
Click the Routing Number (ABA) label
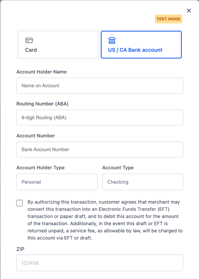[42, 104]
